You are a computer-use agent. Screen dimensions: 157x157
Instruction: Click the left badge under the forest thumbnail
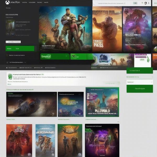click(8, 34)
